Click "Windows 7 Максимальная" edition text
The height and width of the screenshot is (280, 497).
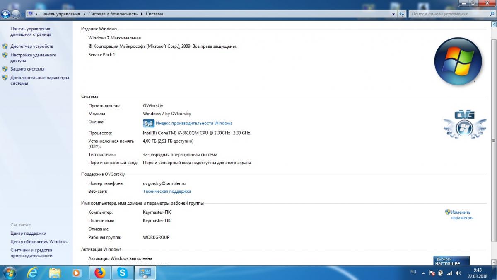(115, 38)
